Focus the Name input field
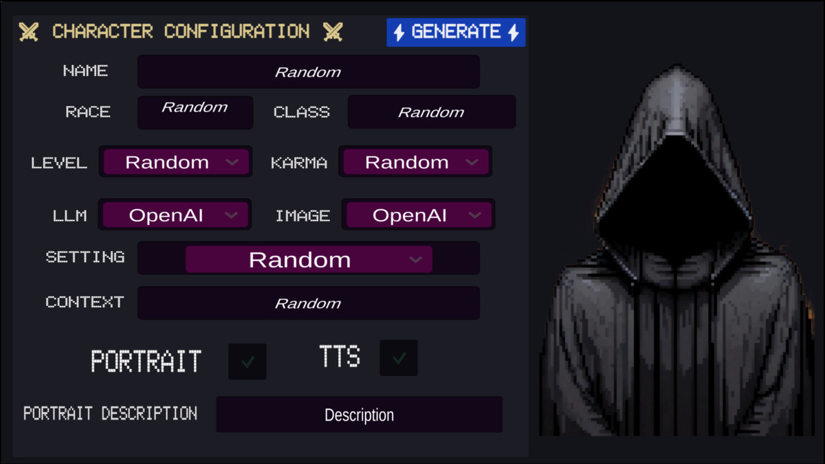Screen dimensions: 825x464 coord(308,72)
